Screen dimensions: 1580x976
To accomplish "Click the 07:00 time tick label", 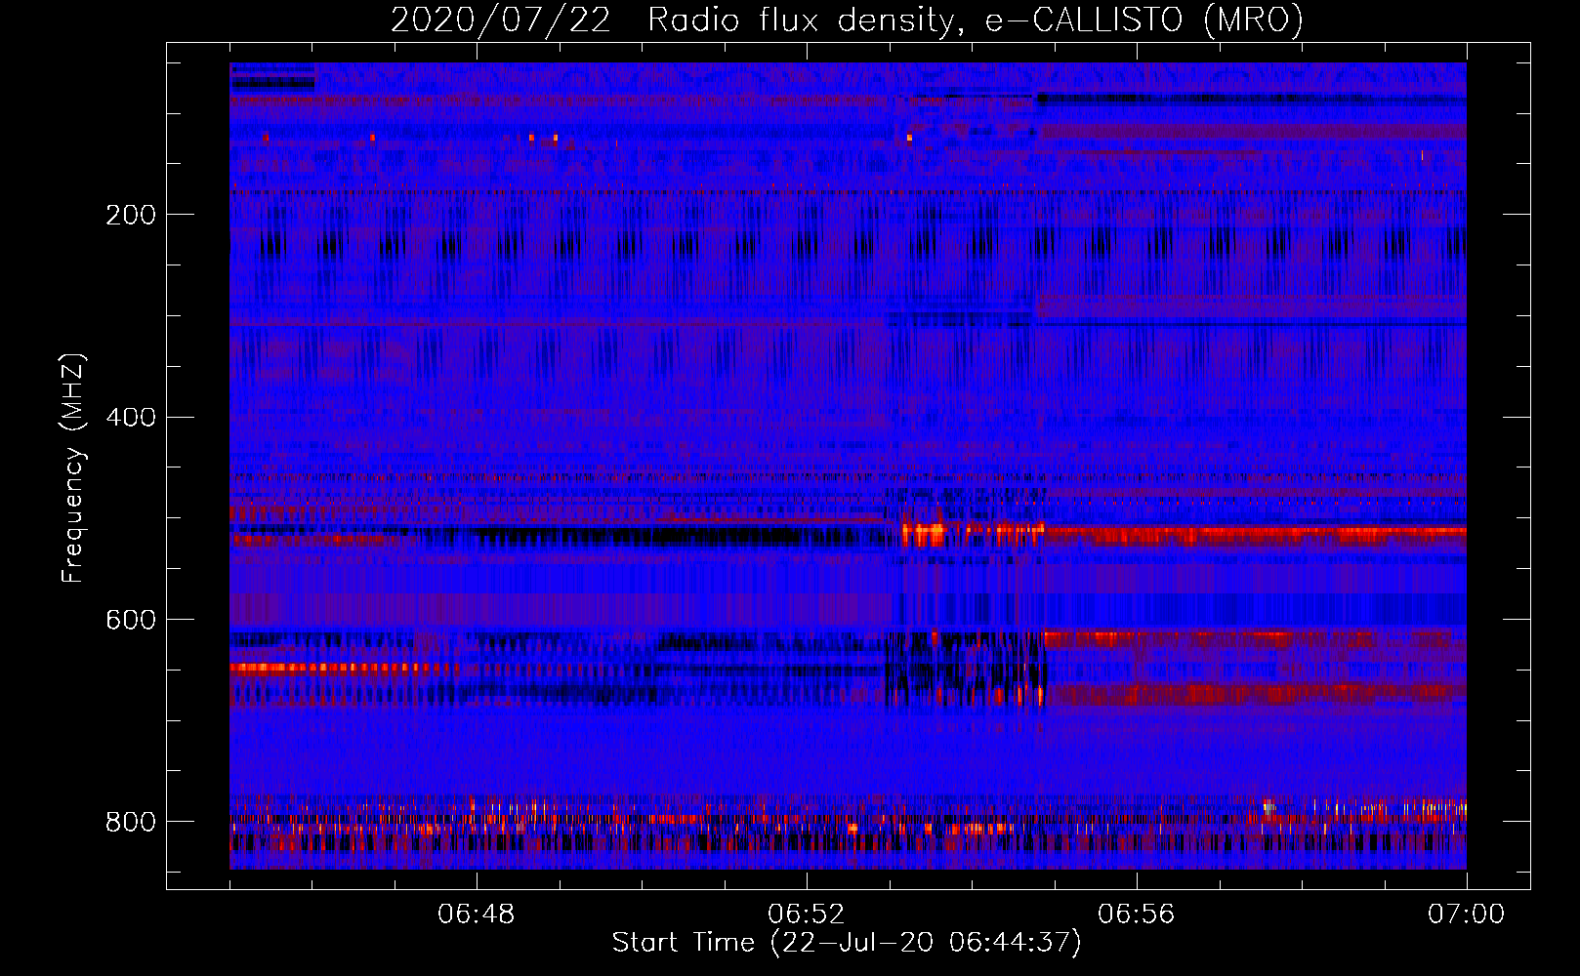I will [1467, 915].
